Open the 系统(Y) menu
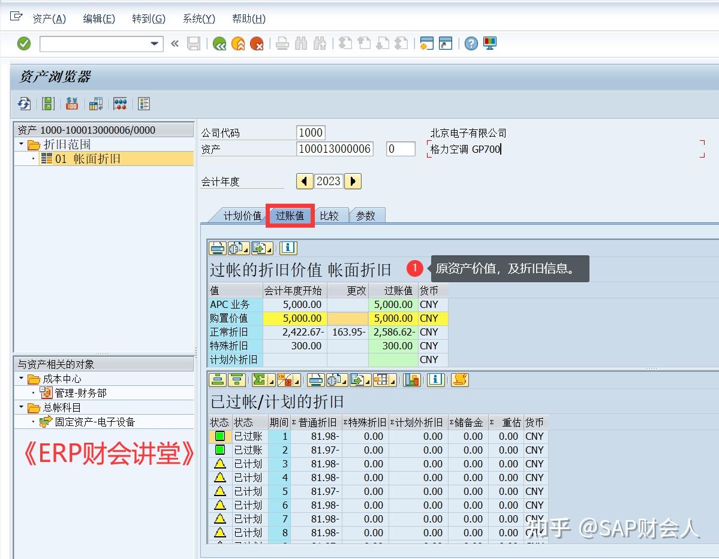 click(198, 19)
